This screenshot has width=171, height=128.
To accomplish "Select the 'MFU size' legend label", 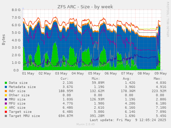I will [x=17, y=104].
